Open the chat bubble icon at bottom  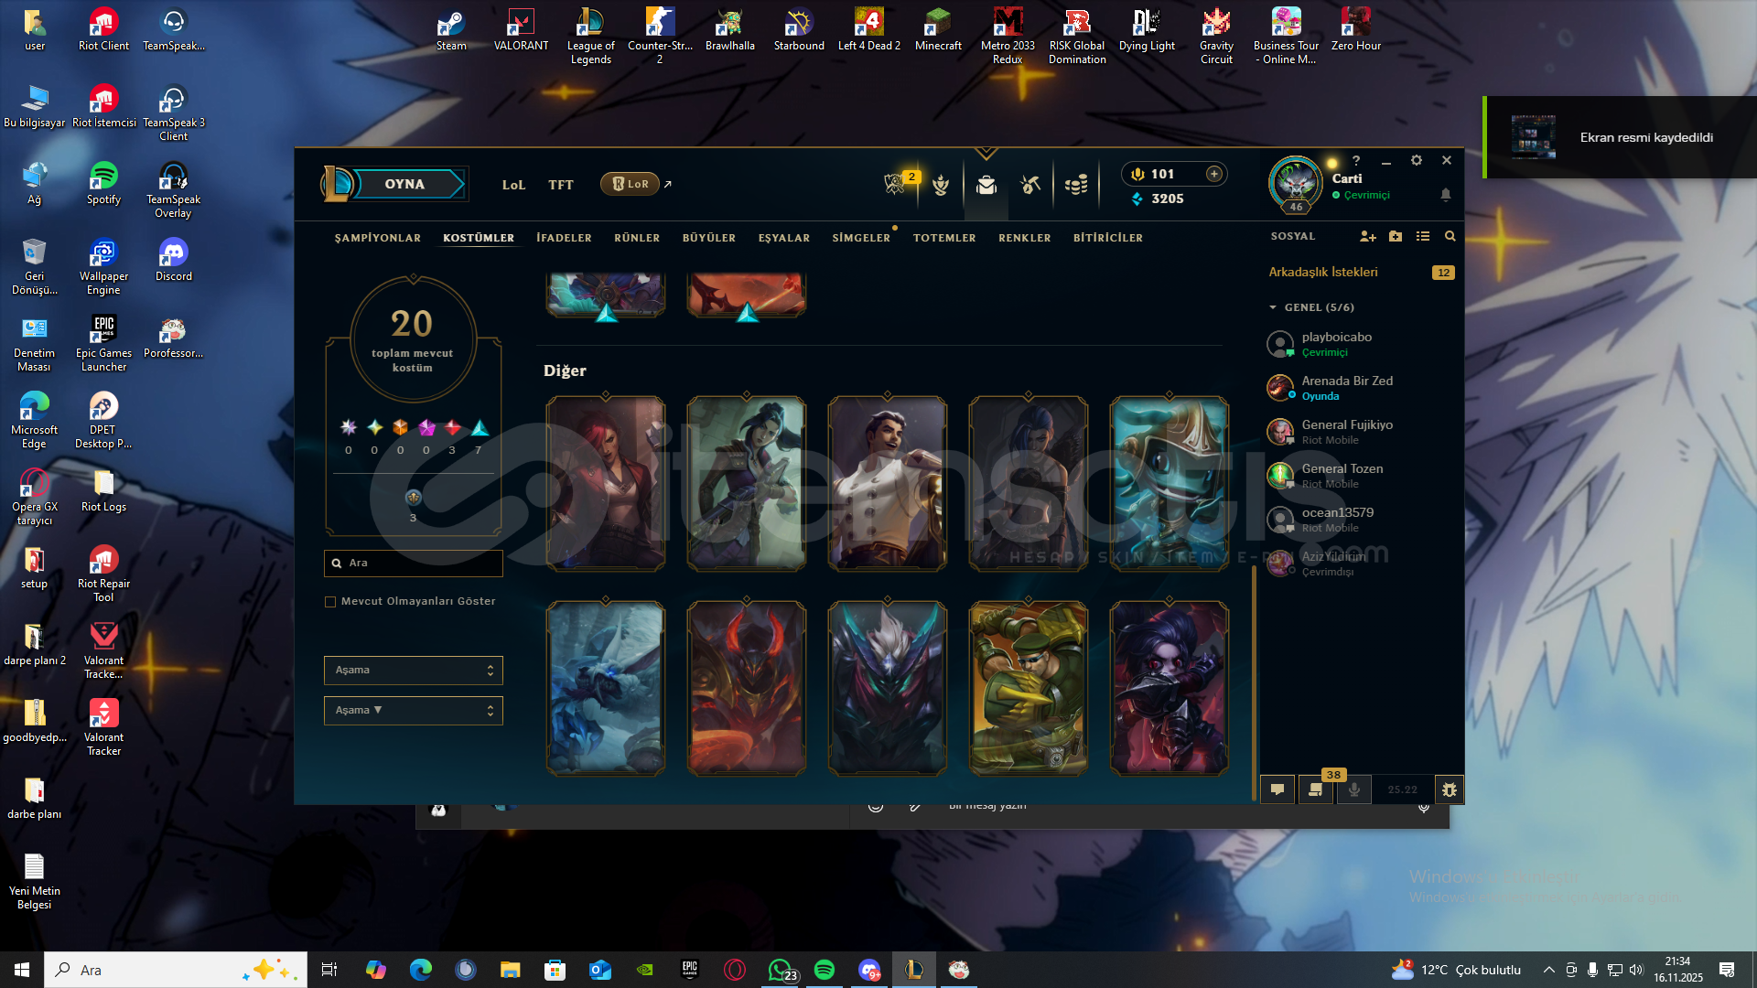[1277, 789]
